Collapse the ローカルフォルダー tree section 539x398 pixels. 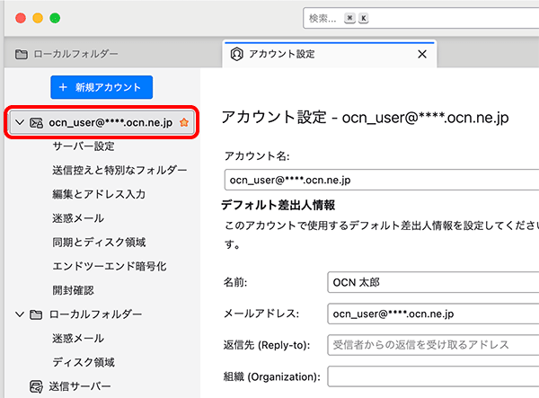click(x=19, y=314)
